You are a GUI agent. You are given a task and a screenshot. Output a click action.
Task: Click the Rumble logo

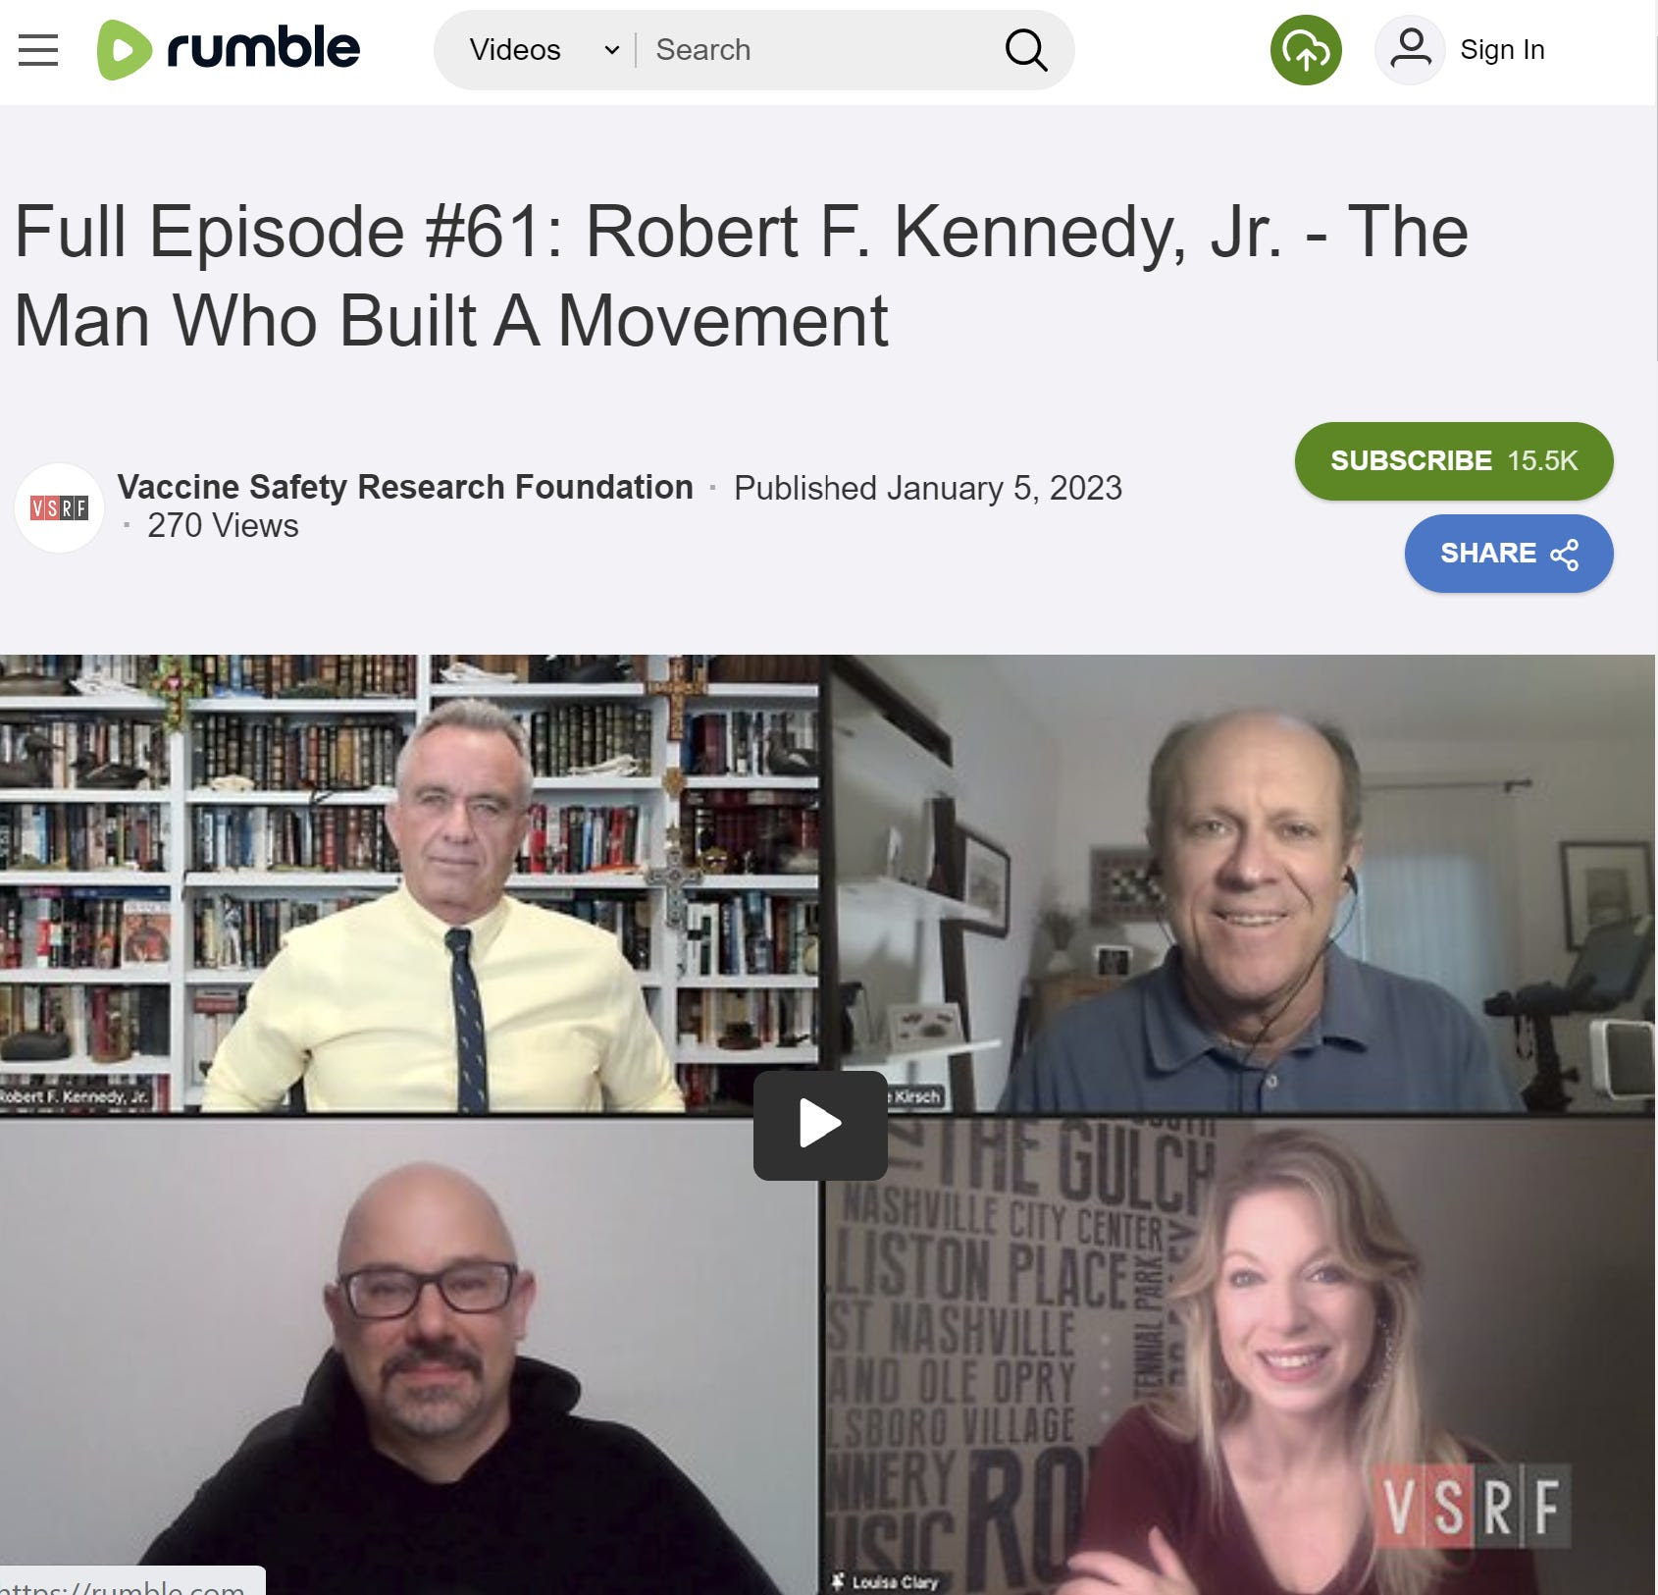229,49
